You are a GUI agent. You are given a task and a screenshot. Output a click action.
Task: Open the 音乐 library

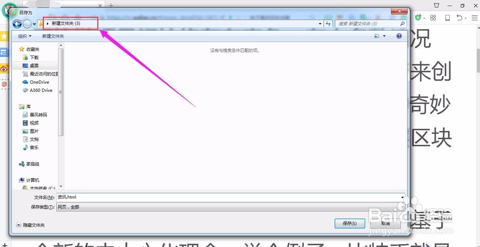click(x=31, y=148)
